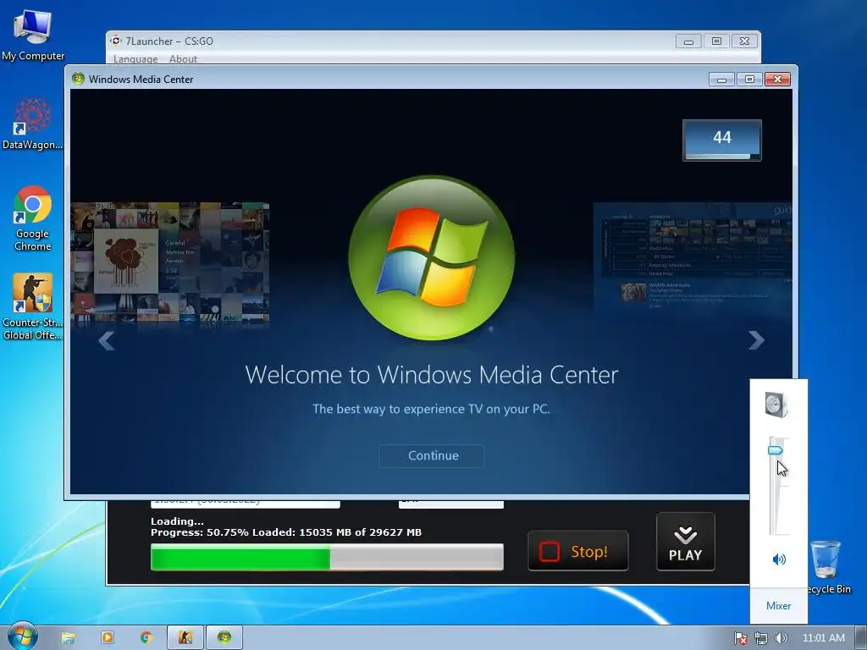Open the volume Mixer link

pyautogui.click(x=779, y=606)
